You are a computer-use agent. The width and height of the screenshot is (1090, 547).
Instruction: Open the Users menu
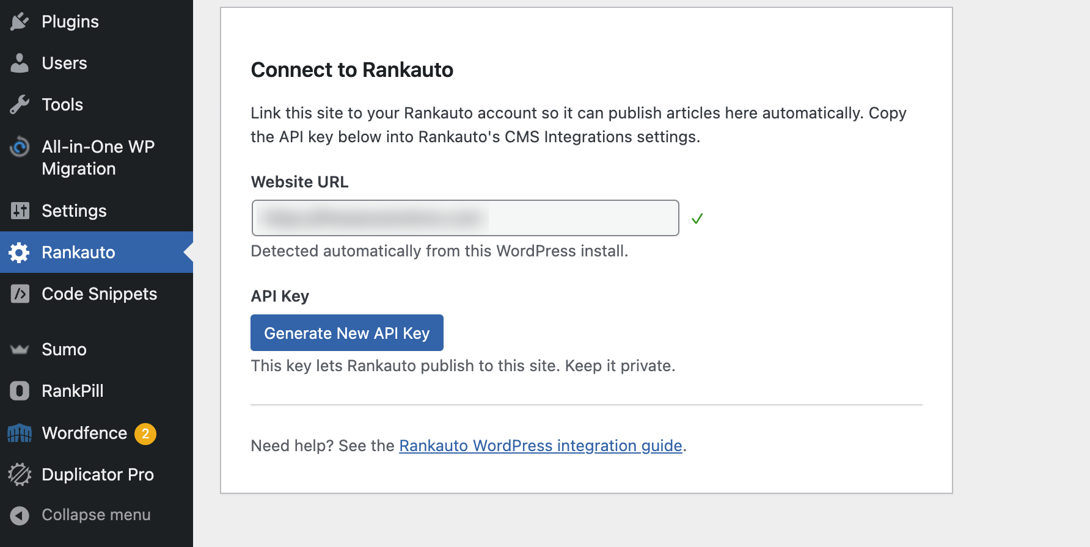point(97,63)
